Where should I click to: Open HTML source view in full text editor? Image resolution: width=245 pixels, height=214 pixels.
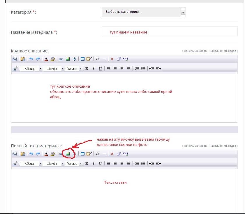pyautogui.click(x=126, y=154)
